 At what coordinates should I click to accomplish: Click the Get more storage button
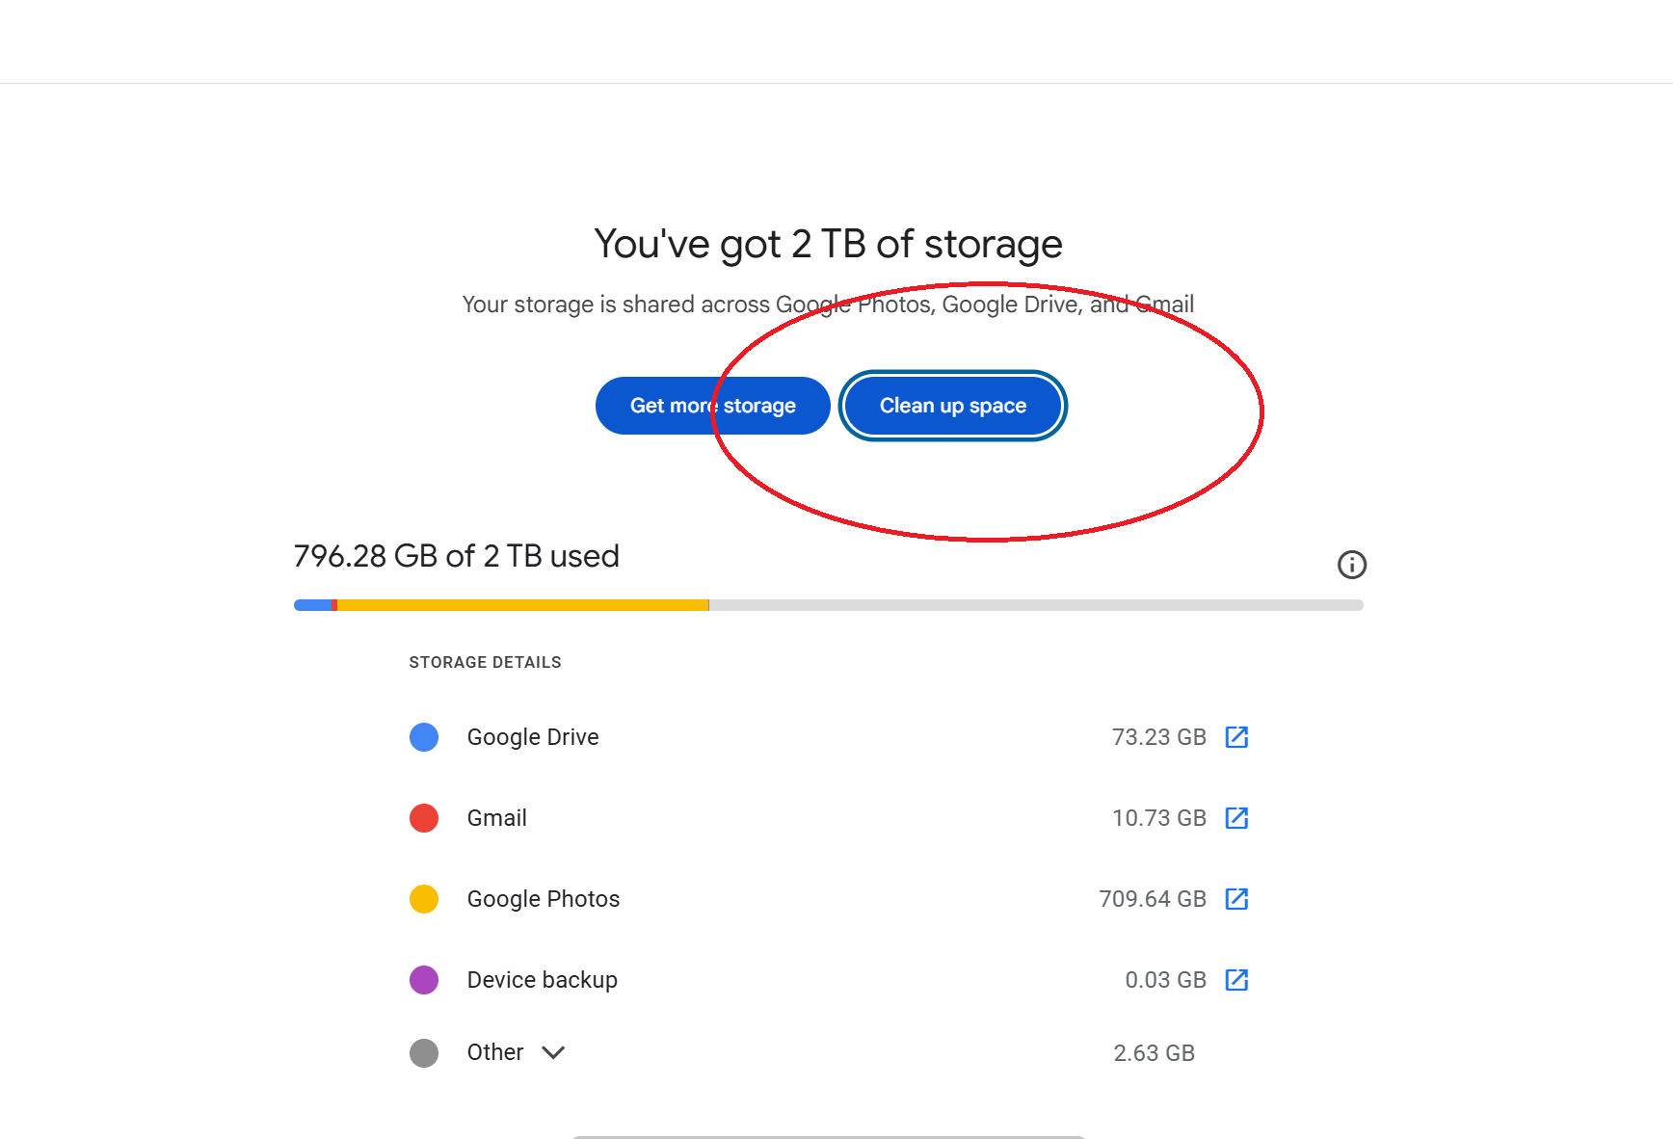coord(712,406)
